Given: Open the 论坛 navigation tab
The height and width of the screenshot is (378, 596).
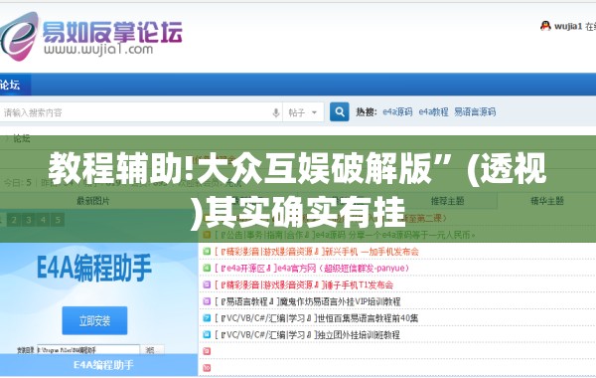Looking at the screenshot, I should [11, 85].
